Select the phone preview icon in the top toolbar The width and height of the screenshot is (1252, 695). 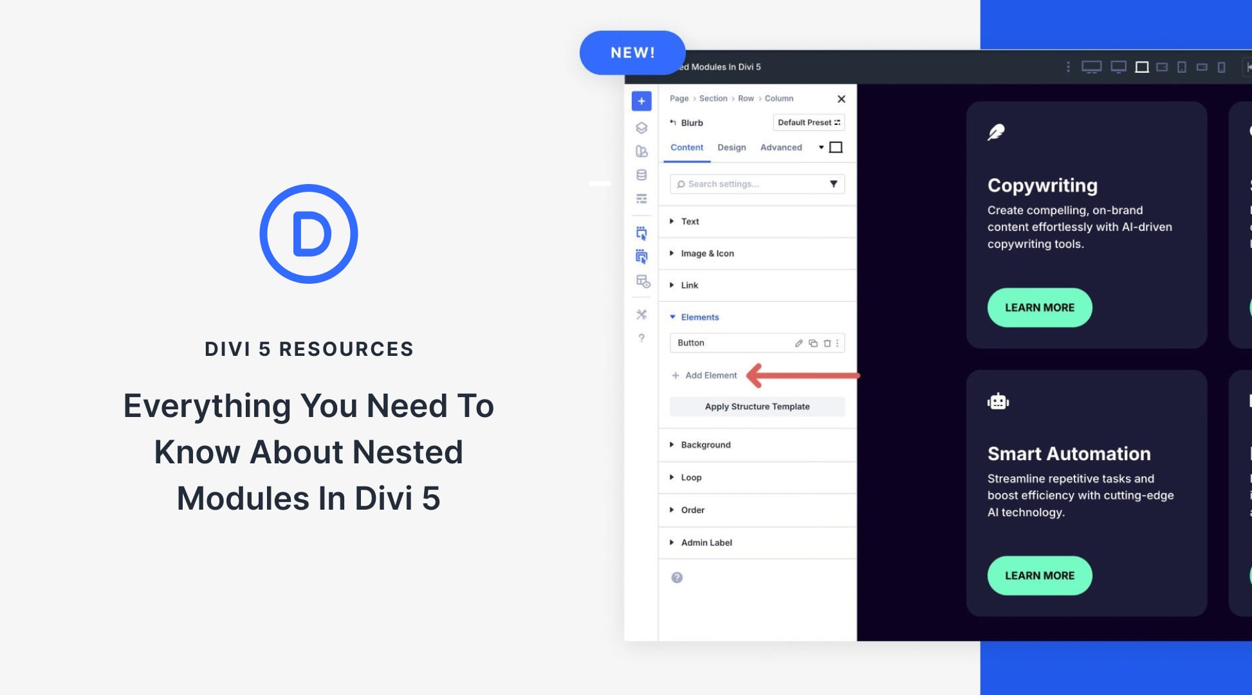[x=1221, y=66]
